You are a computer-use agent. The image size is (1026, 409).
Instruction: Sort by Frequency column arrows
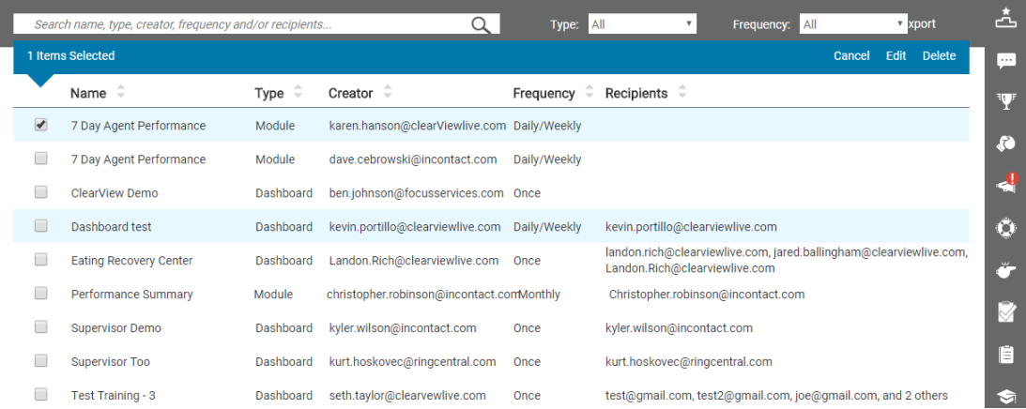[590, 93]
